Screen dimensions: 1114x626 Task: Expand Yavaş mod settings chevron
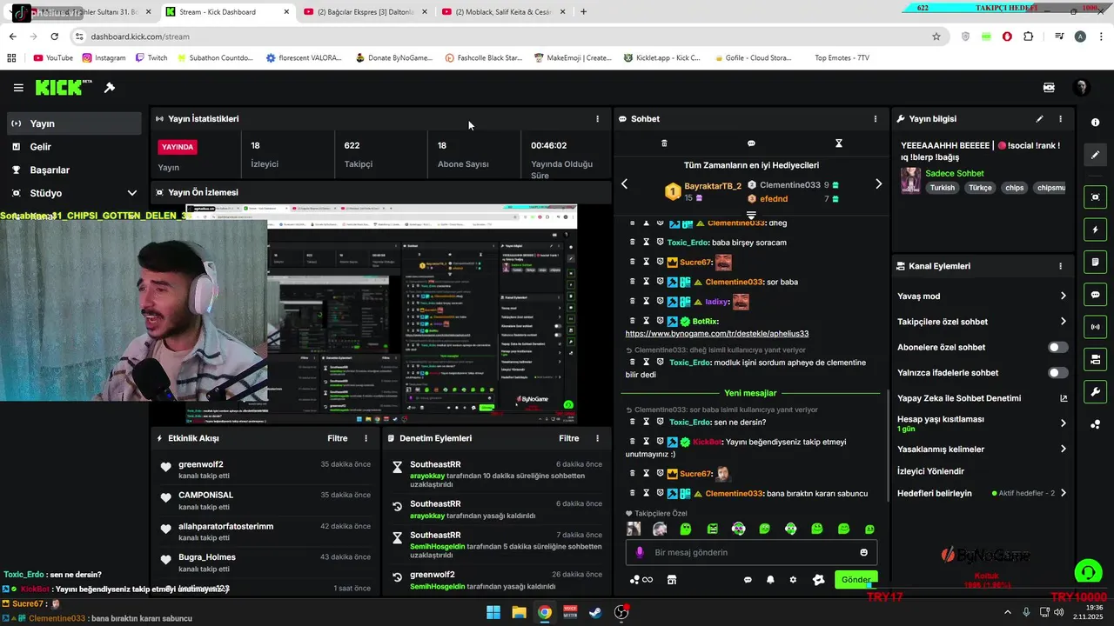[1064, 296]
